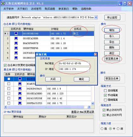Close the 添加主机 dialog with X
The height and width of the screenshot is (137, 133).
[x=95, y=54]
